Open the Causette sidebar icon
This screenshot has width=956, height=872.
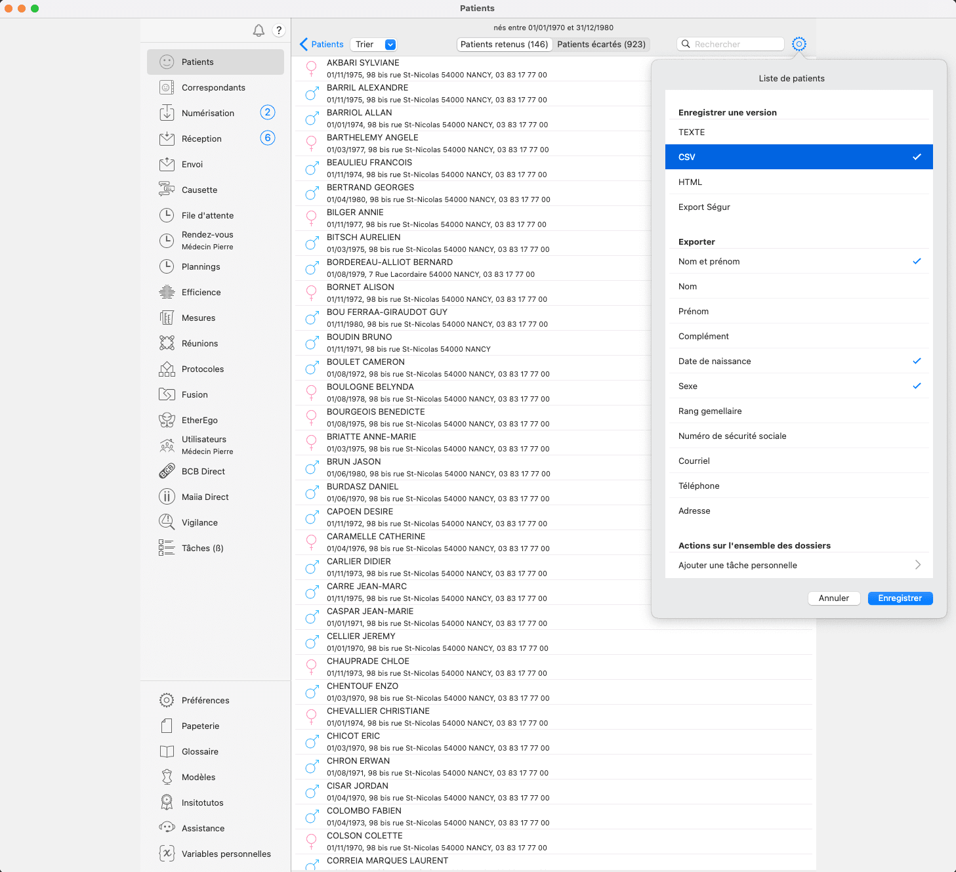tap(167, 190)
